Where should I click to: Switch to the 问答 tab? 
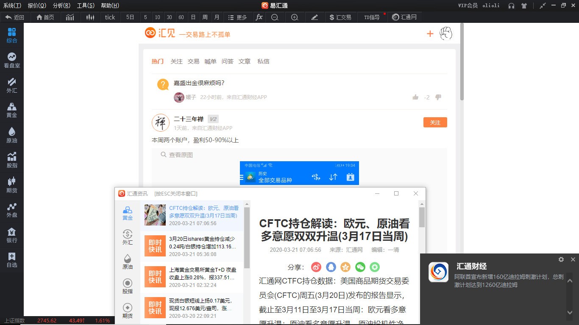click(x=228, y=61)
